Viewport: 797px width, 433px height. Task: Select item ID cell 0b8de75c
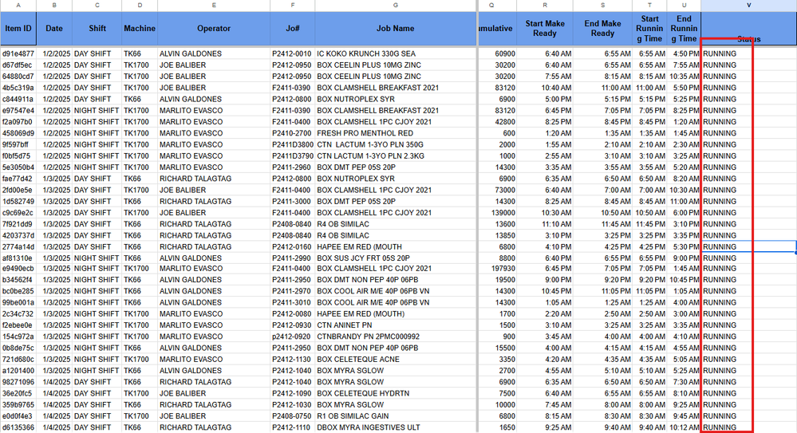18,348
